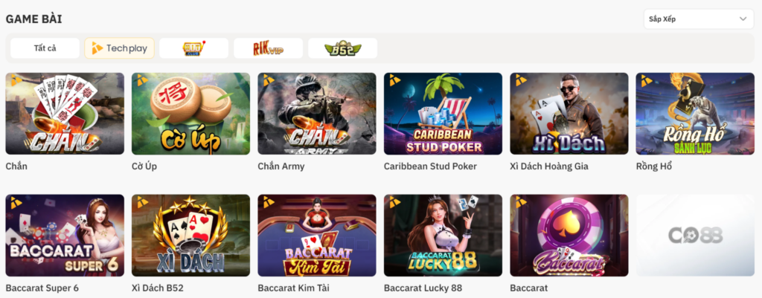762x298 pixels.
Task: Open Xì Dách Hoàng Gia game
Action: pyautogui.click(x=569, y=114)
